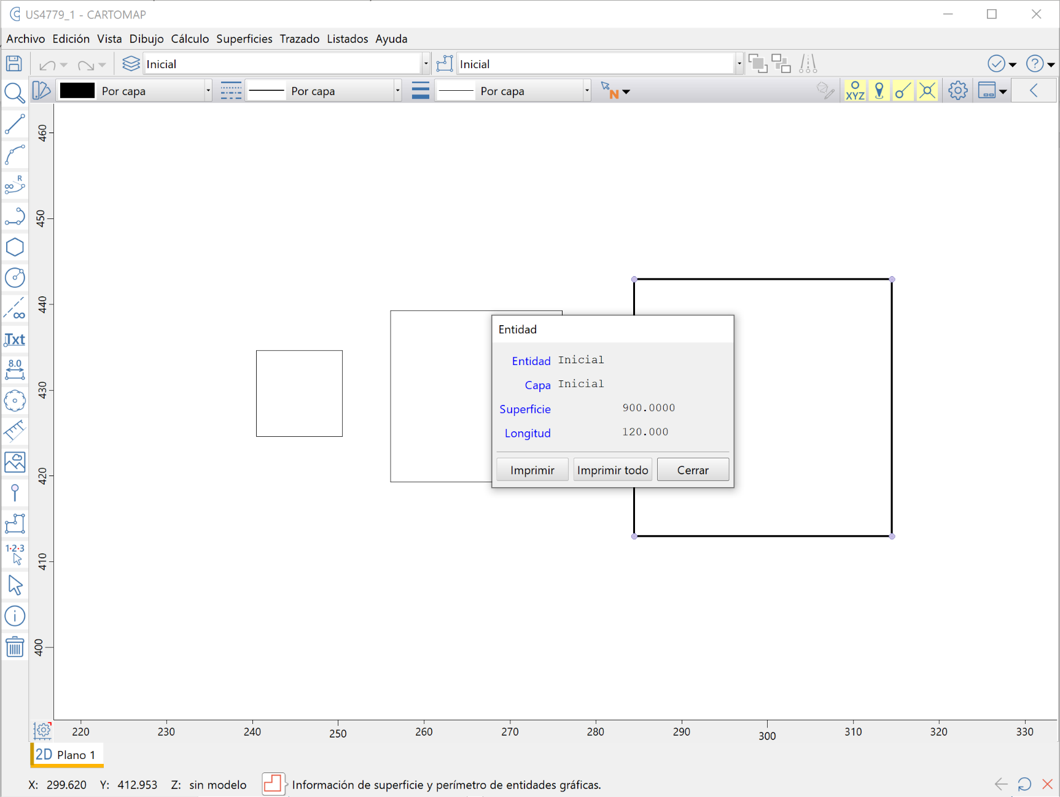Select the arc with radius tool
1060x797 pixels.
point(15,185)
